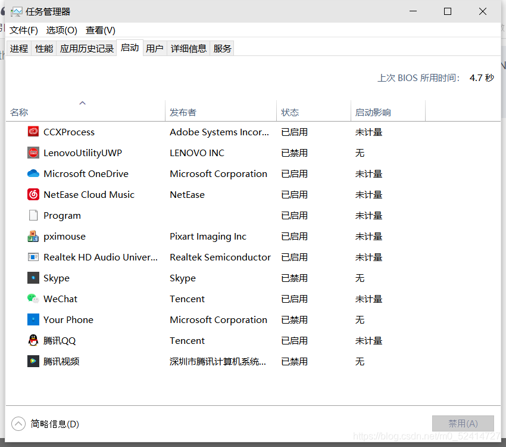Screen dimensions: 506x447
Task: Click the 4.7 秒 BIOS time value
Action: tap(482, 78)
